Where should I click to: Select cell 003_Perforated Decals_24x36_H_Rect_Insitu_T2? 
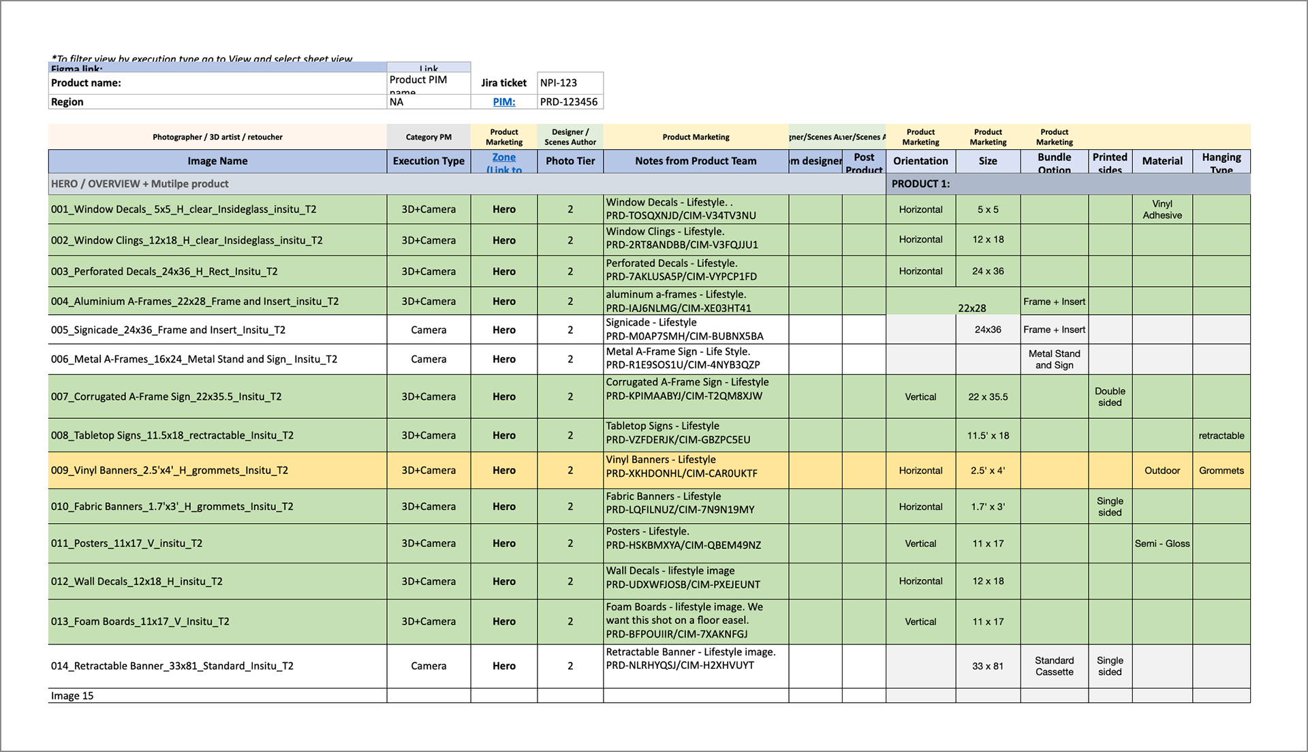(217, 271)
